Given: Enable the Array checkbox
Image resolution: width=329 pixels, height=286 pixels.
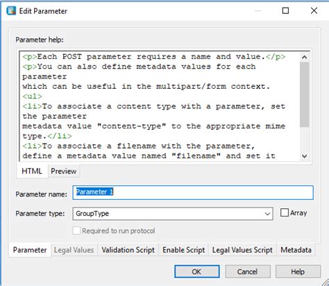Looking at the screenshot, I should (x=285, y=212).
